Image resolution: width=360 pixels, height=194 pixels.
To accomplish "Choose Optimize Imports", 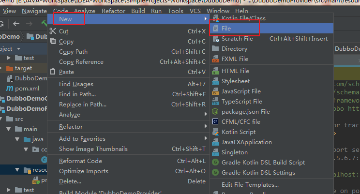I will coord(129,171).
